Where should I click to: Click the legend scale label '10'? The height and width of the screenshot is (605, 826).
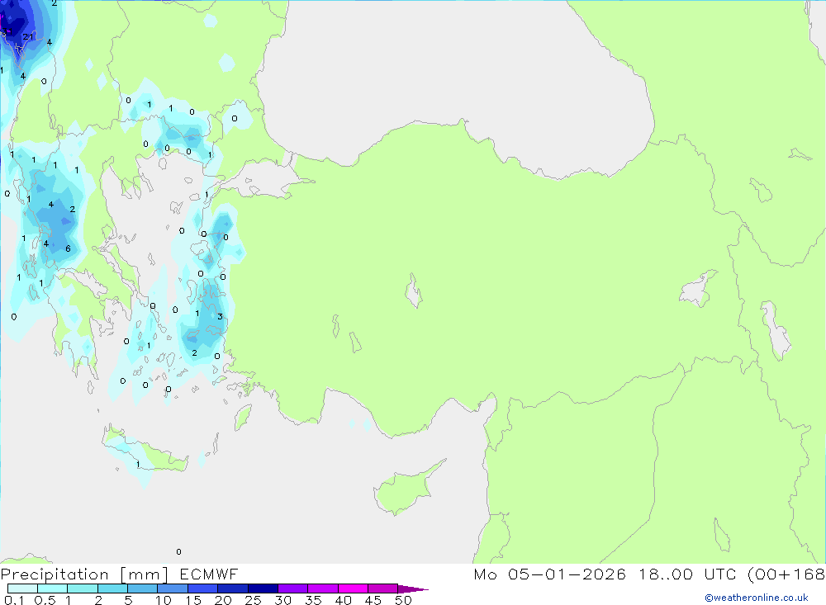click(x=164, y=600)
